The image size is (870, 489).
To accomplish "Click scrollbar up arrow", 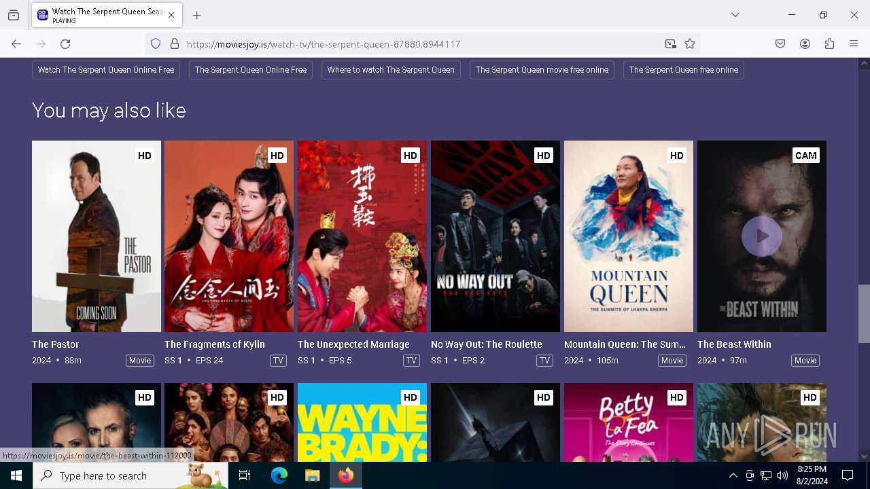I will pos(864,64).
